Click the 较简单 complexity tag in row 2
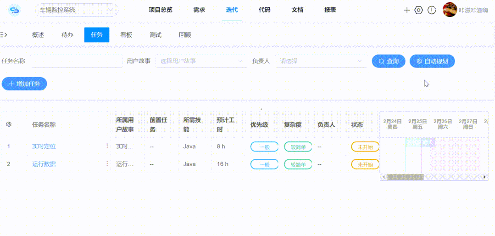The height and width of the screenshot is (236, 495). [298, 164]
